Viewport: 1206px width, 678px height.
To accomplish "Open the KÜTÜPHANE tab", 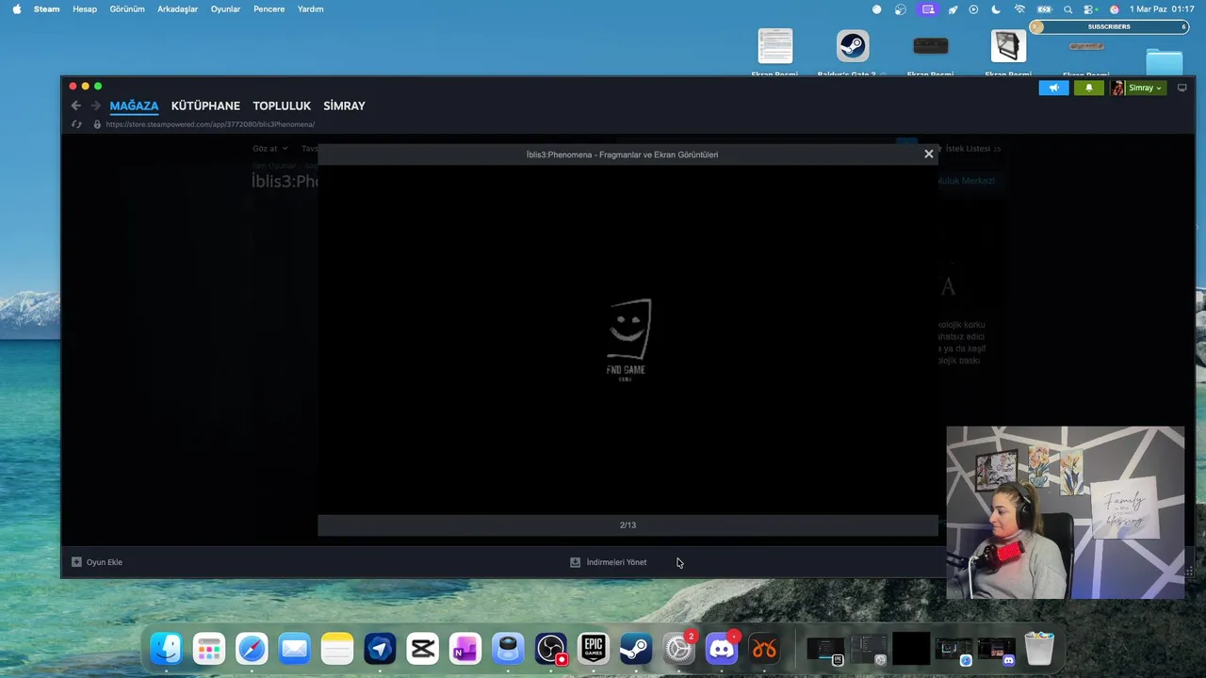I will click(x=205, y=105).
